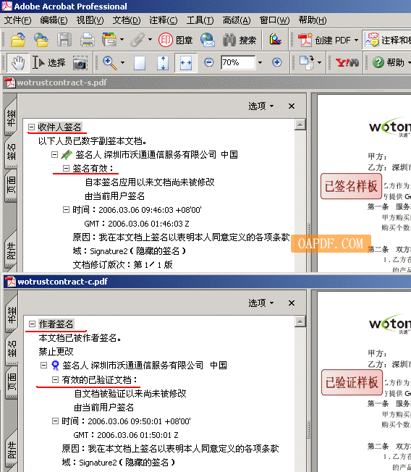Open the 工具(T) menu

pyautogui.click(x=200, y=20)
